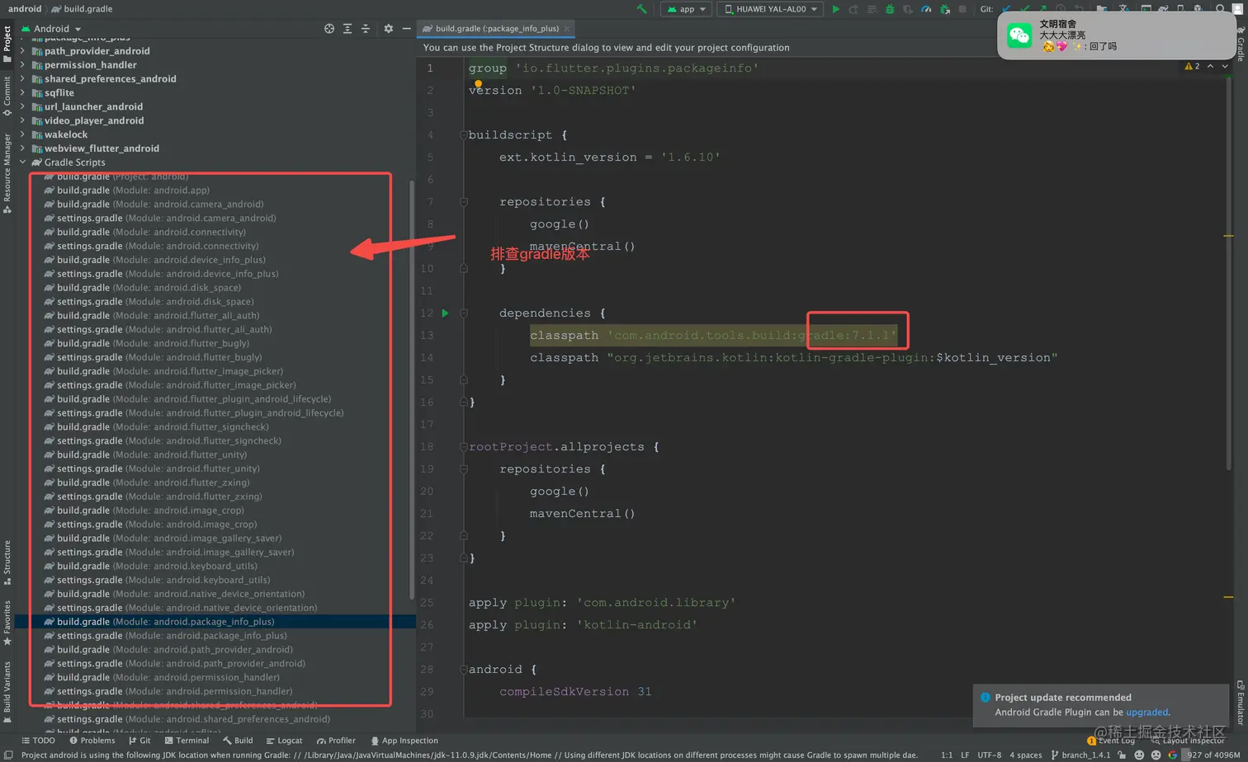Screen dimensions: 1248x762
Task: Click the branch_1.4.1 Git branch widget
Action: pos(1079,755)
